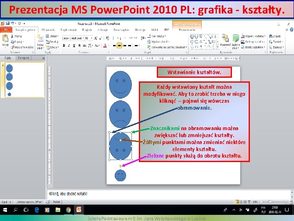Apply text shadow with the S icon
This screenshot has height=221, width=294.
click(x=79, y=45)
